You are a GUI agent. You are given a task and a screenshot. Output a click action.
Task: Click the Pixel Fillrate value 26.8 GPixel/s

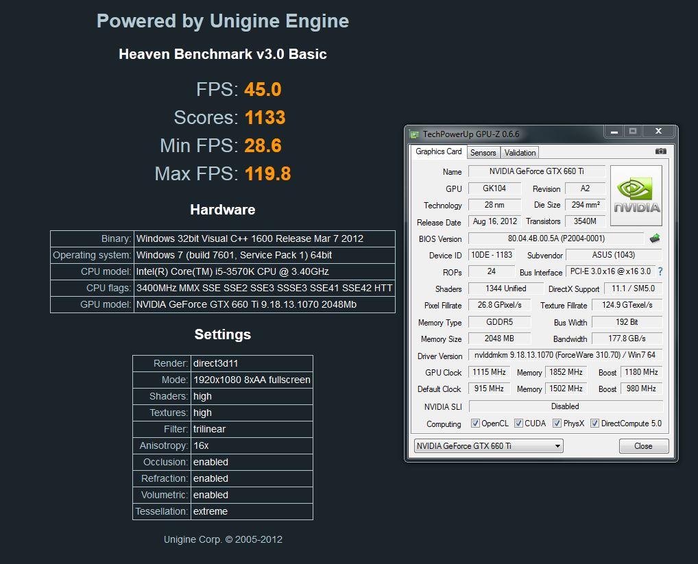(499, 305)
